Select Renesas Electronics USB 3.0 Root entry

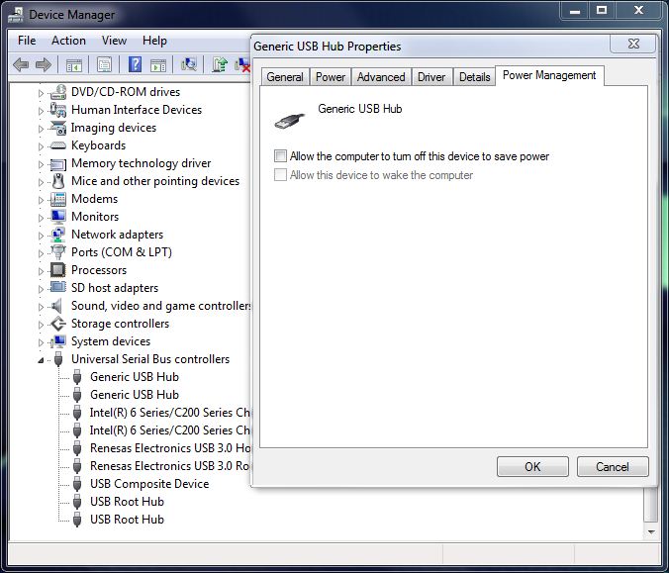coord(170,466)
